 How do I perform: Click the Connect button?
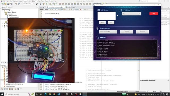tap(126, 32)
